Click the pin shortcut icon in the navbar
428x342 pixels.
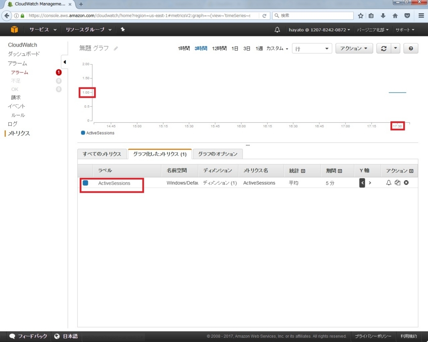point(123,30)
